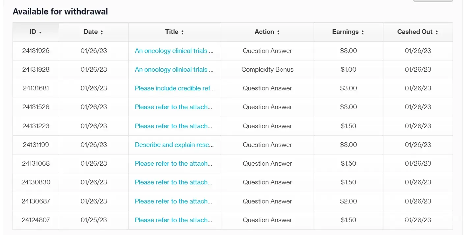Sort by Earnings using its arrow icon

click(363, 32)
